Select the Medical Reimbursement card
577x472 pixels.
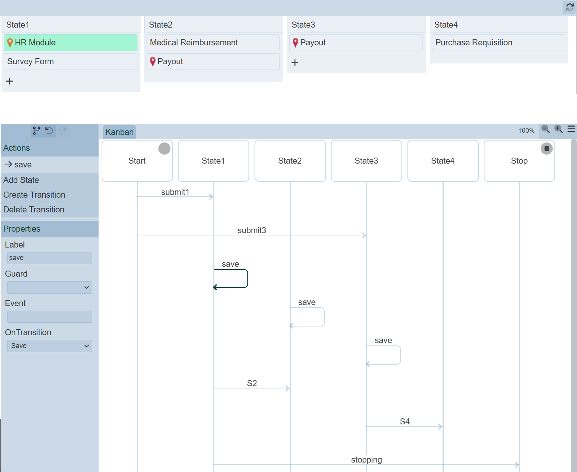[213, 43]
